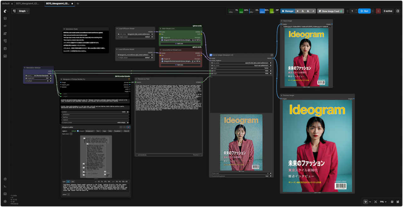Toggle Main Model Lora entry on/off
Image resolution: width=403 pixels, height=207 pixels.
click(x=162, y=40)
